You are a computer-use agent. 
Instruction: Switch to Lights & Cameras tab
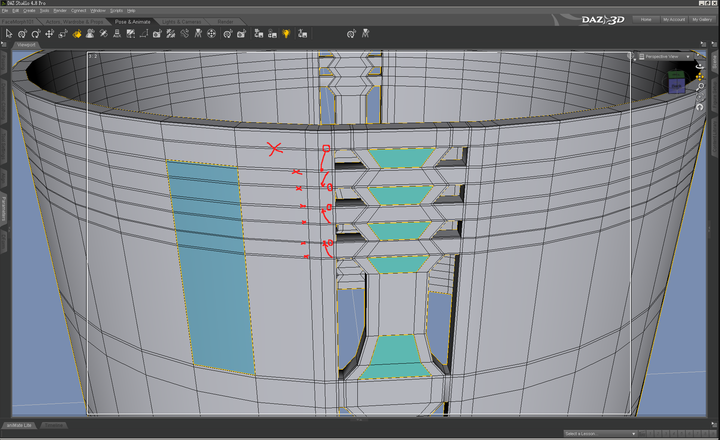click(x=181, y=22)
